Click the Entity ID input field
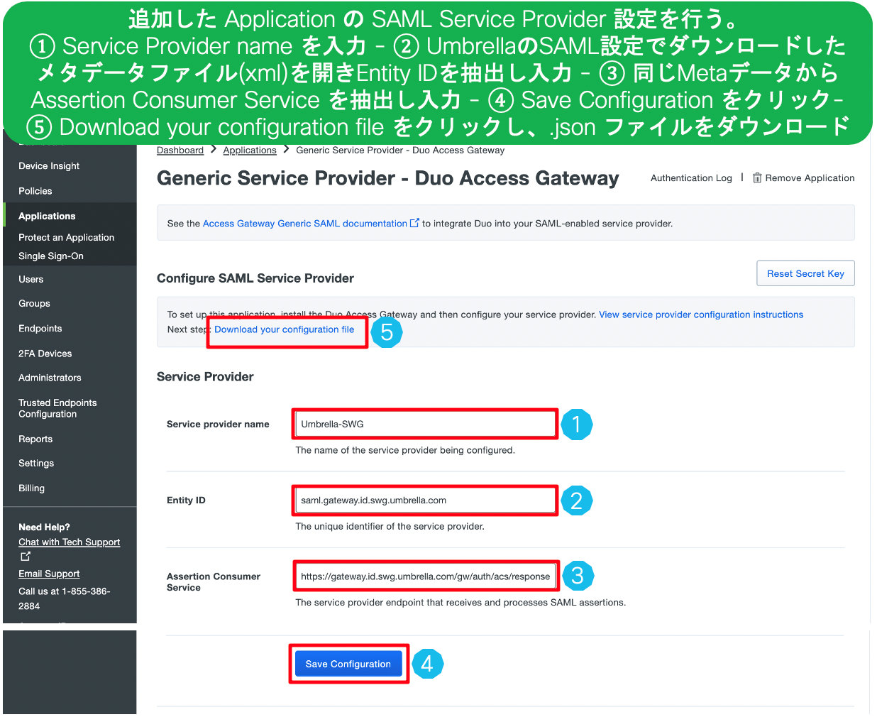 pyautogui.click(x=424, y=500)
